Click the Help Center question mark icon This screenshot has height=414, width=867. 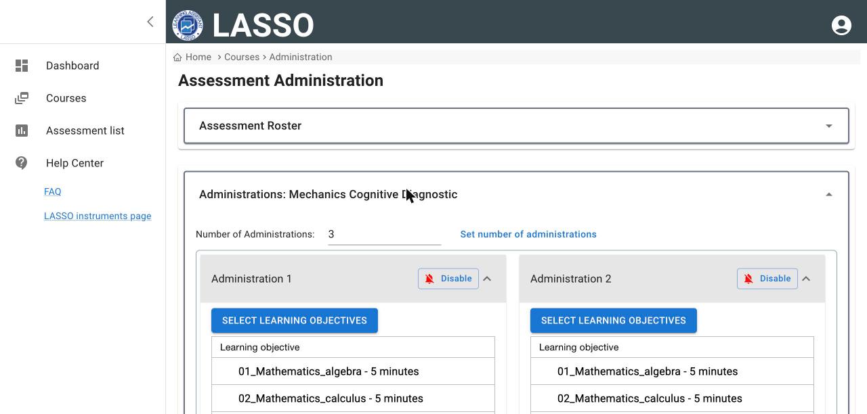coord(22,163)
